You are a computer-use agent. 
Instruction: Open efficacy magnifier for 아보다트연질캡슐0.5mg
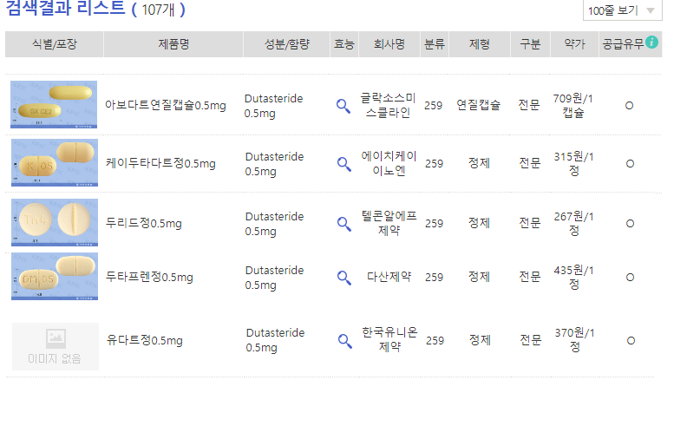pos(343,106)
